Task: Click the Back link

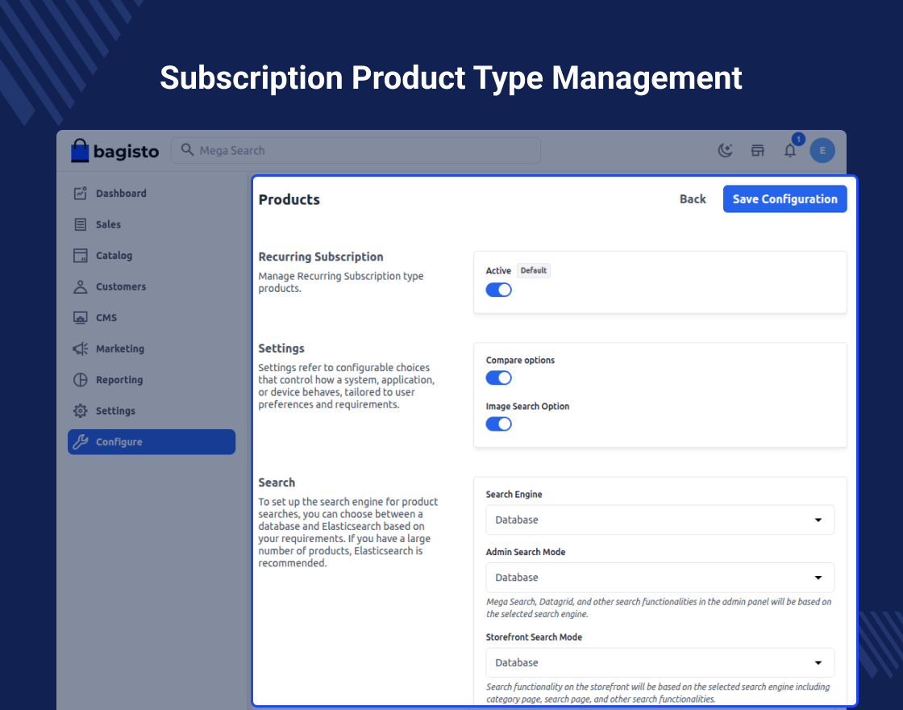Action: click(693, 199)
